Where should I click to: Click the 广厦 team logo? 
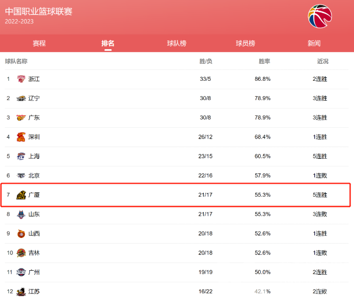(x=21, y=195)
